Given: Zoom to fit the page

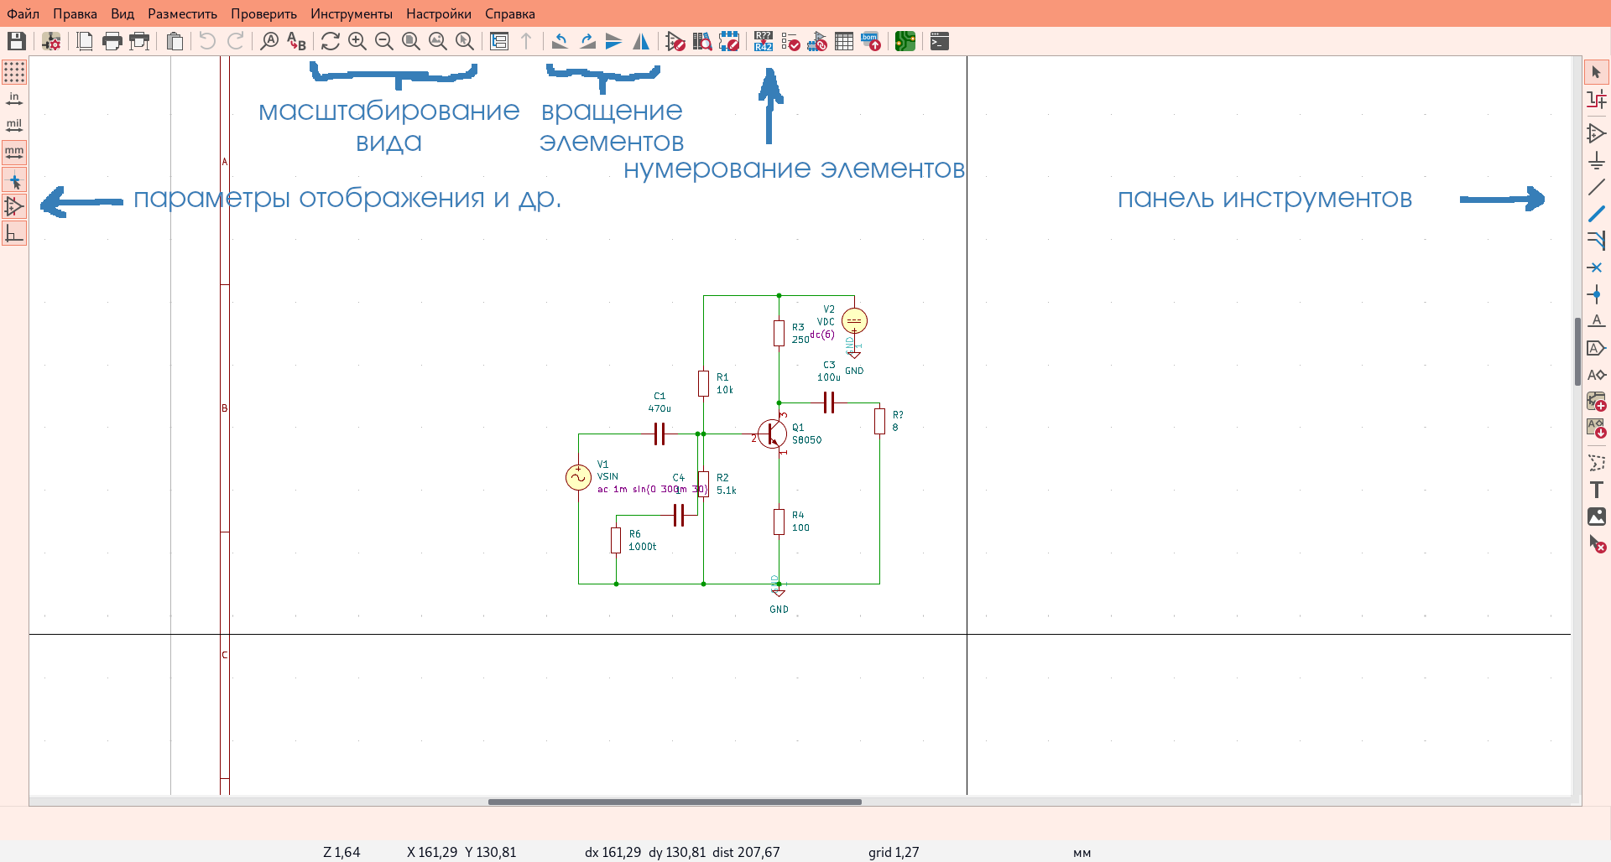Looking at the screenshot, I should 411,41.
